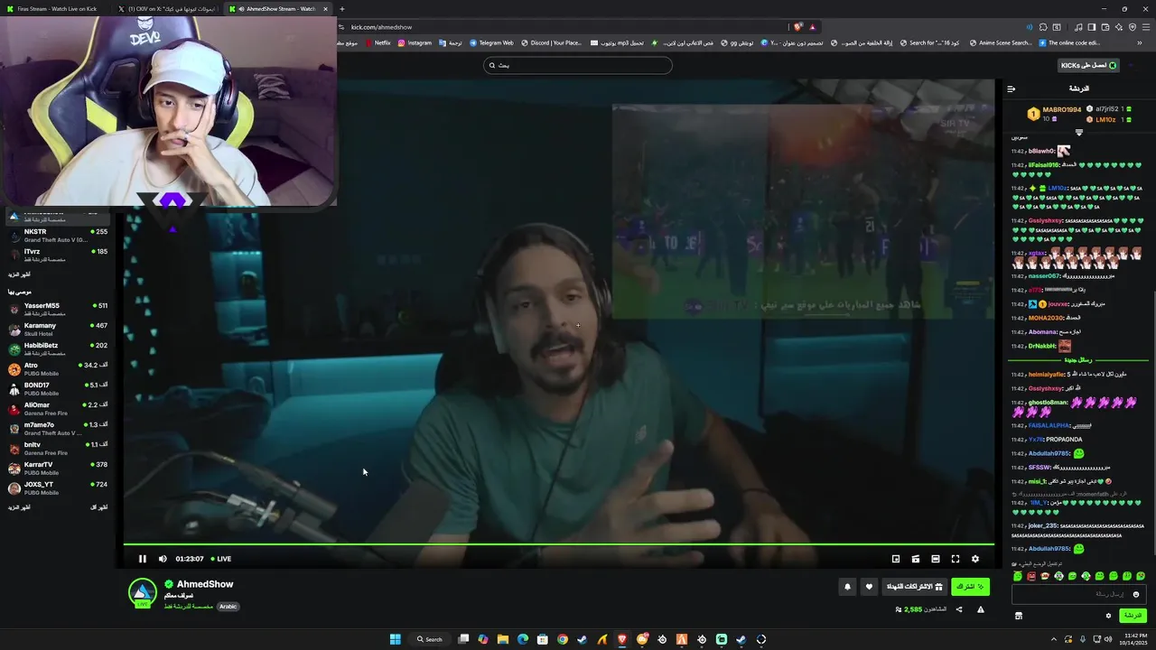Open Discord bookmark

point(551,42)
